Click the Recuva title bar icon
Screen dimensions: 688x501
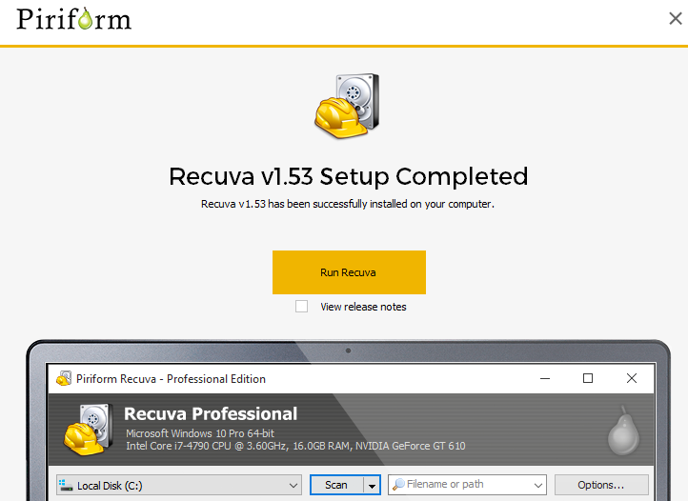pos(64,378)
